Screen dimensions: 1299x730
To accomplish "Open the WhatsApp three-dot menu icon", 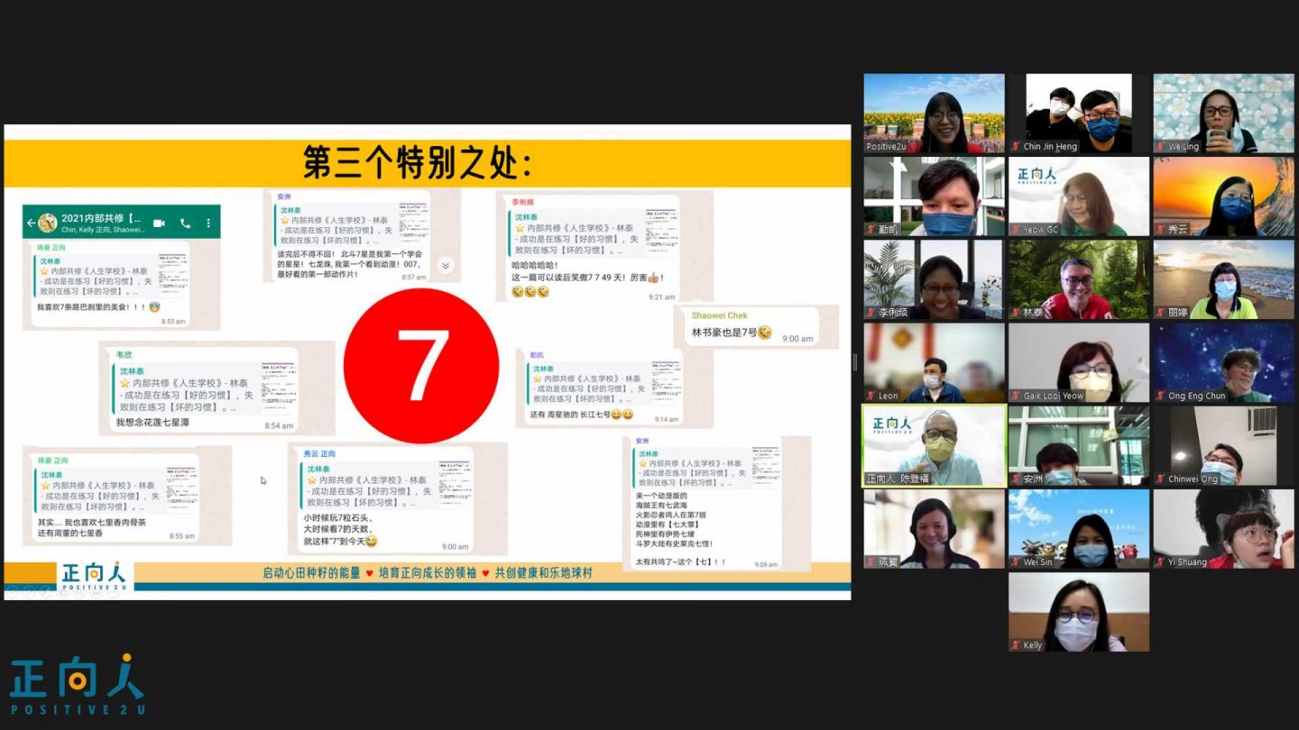I will (x=209, y=223).
